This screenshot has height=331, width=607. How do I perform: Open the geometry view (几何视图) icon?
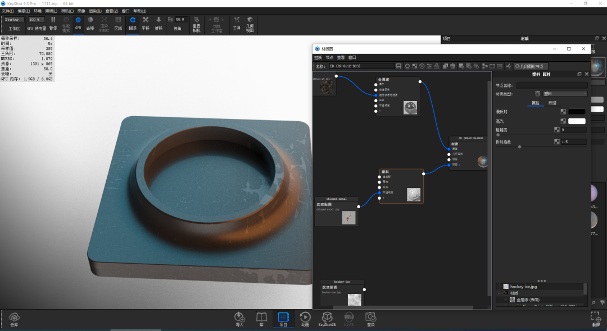point(250,24)
